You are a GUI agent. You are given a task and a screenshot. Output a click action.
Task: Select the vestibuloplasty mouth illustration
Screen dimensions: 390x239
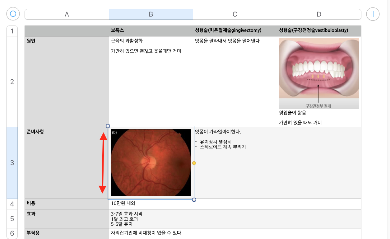[319, 73]
